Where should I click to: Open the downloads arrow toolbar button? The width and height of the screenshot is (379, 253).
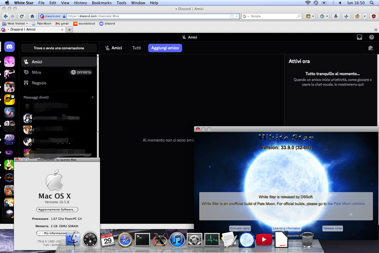tap(336, 16)
